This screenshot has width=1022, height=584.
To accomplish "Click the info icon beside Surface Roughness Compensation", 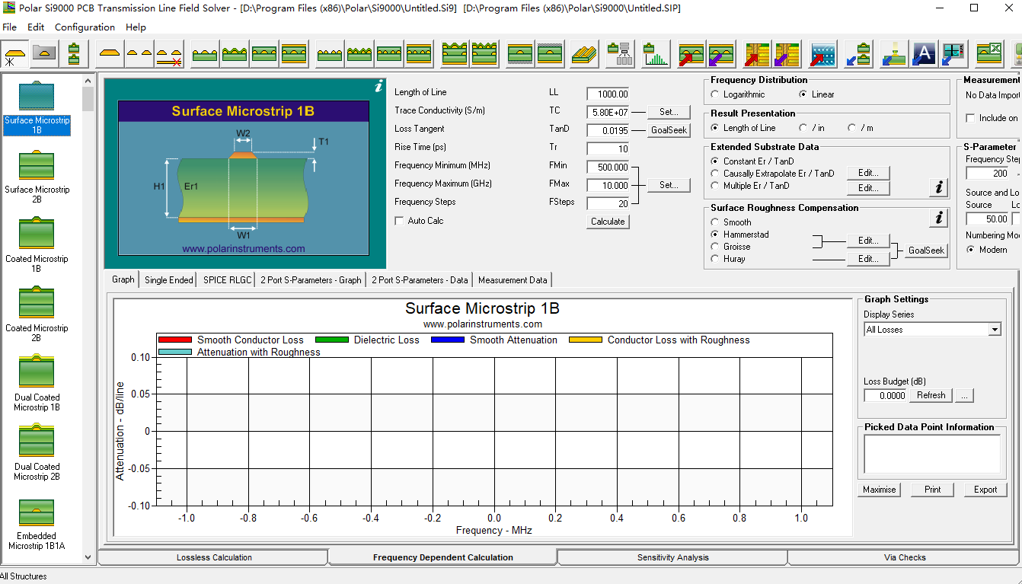I will point(939,219).
